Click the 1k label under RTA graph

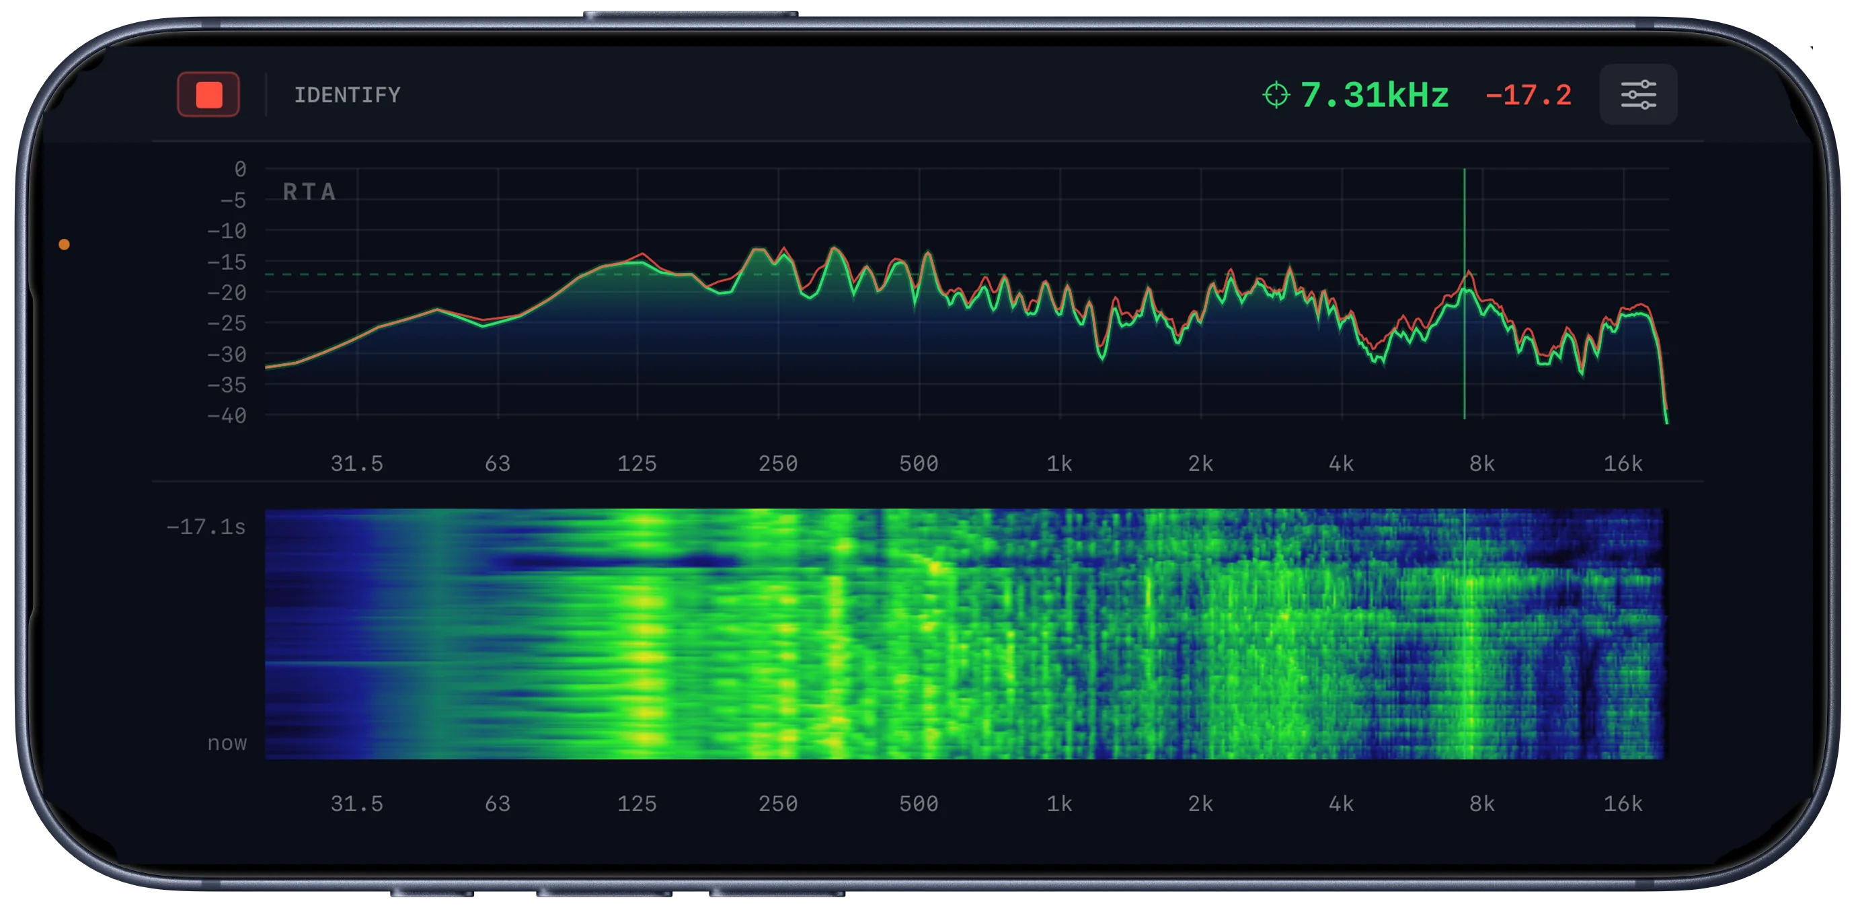[1059, 463]
